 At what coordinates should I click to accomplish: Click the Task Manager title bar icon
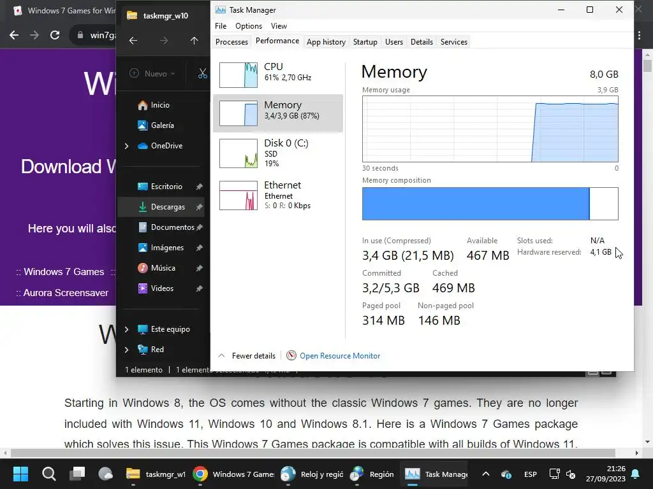click(x=220, y=10)
